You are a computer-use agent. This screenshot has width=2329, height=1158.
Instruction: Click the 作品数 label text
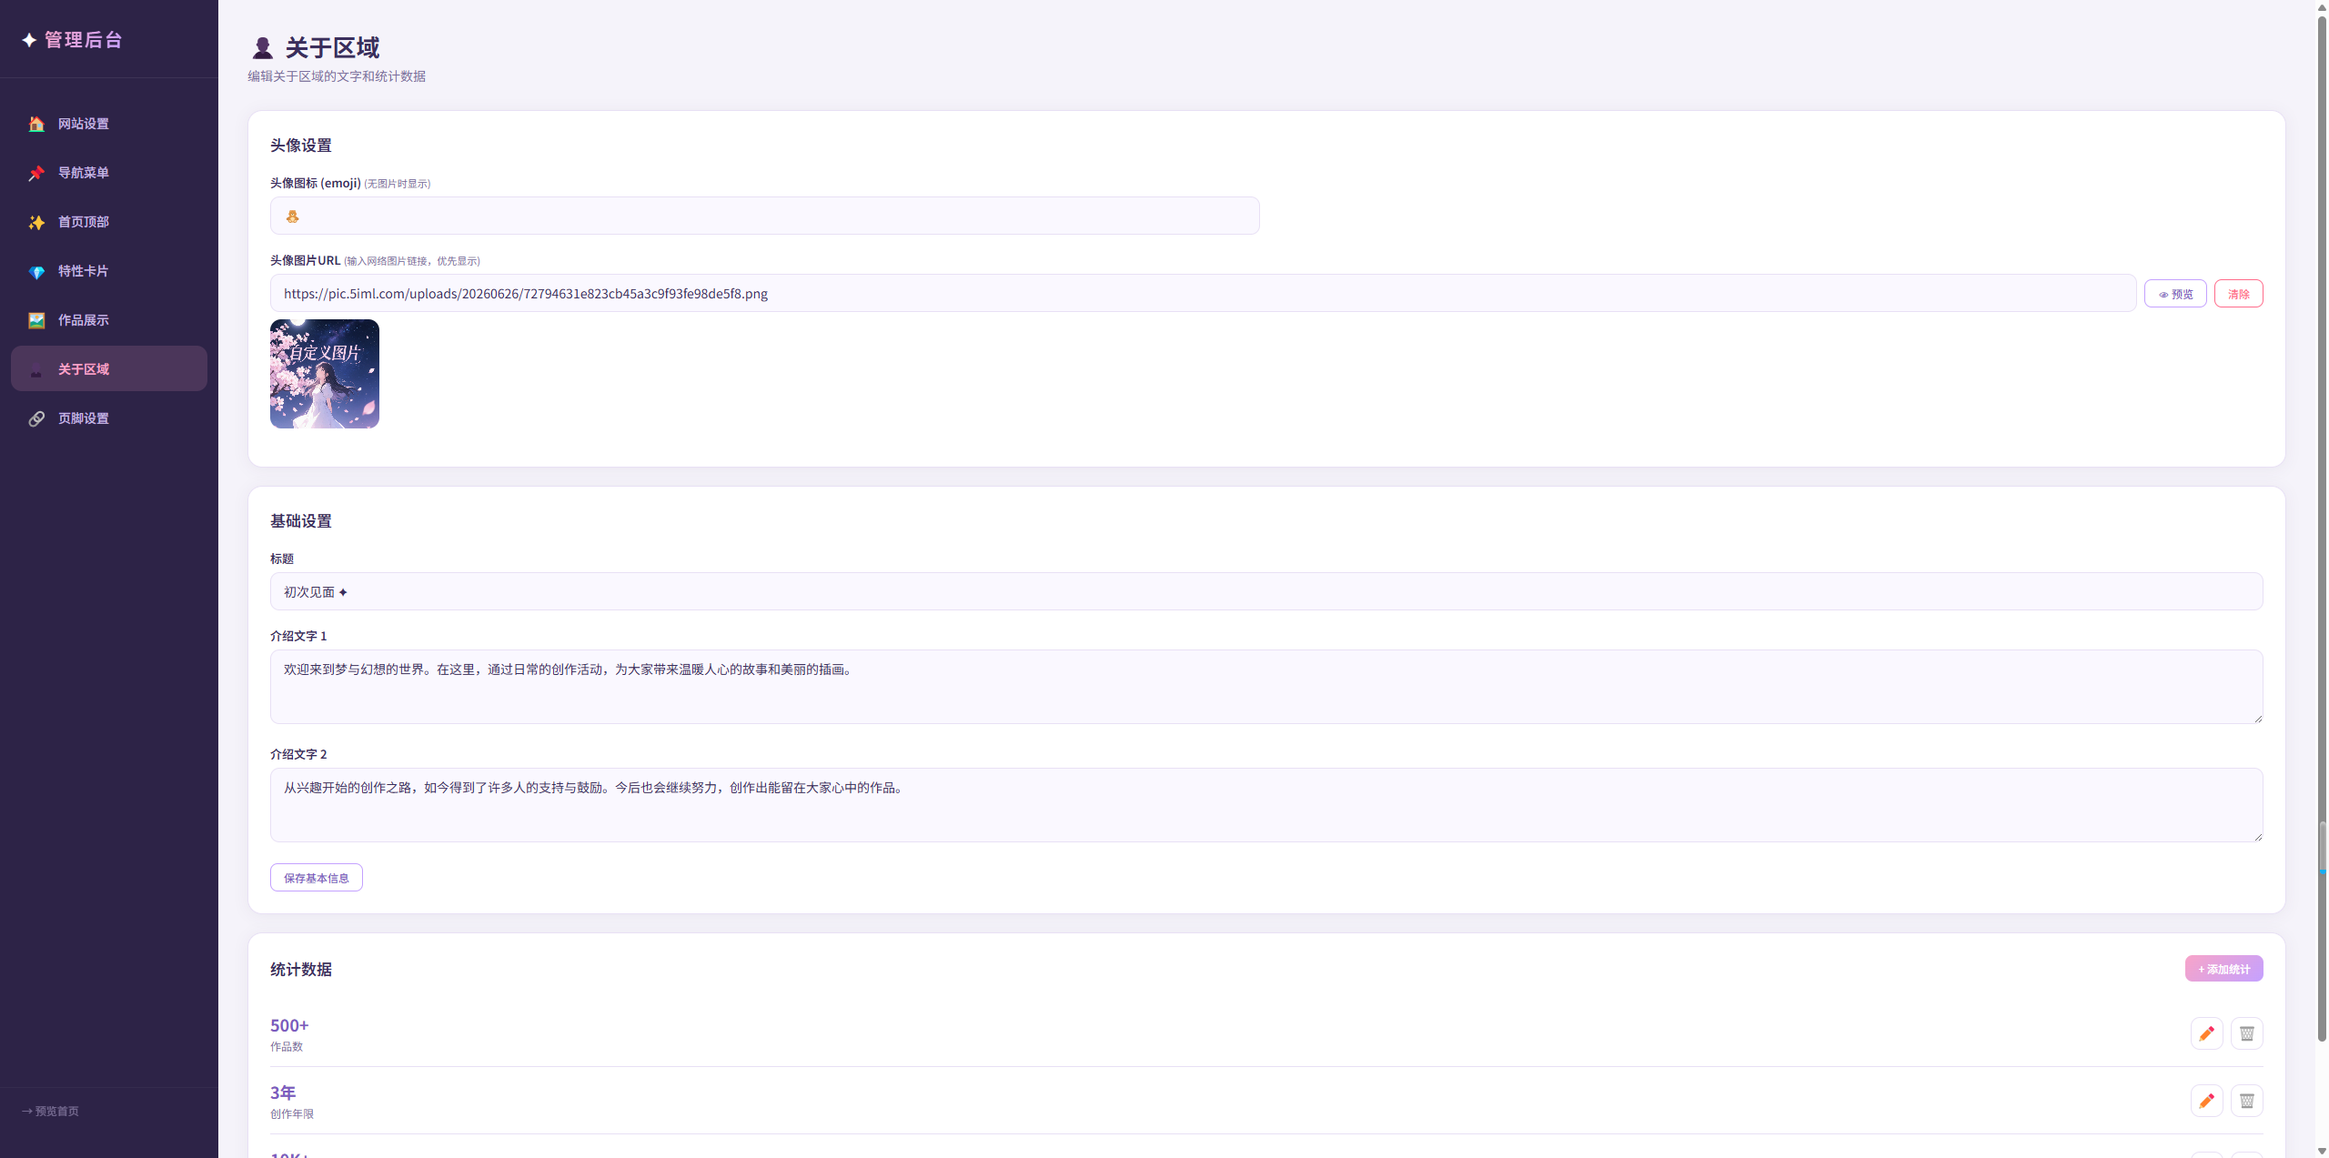(287, 1047)
